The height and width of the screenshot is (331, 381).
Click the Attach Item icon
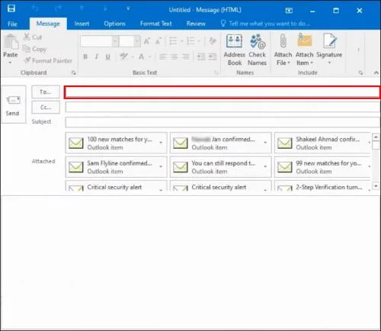click(304, 40)
